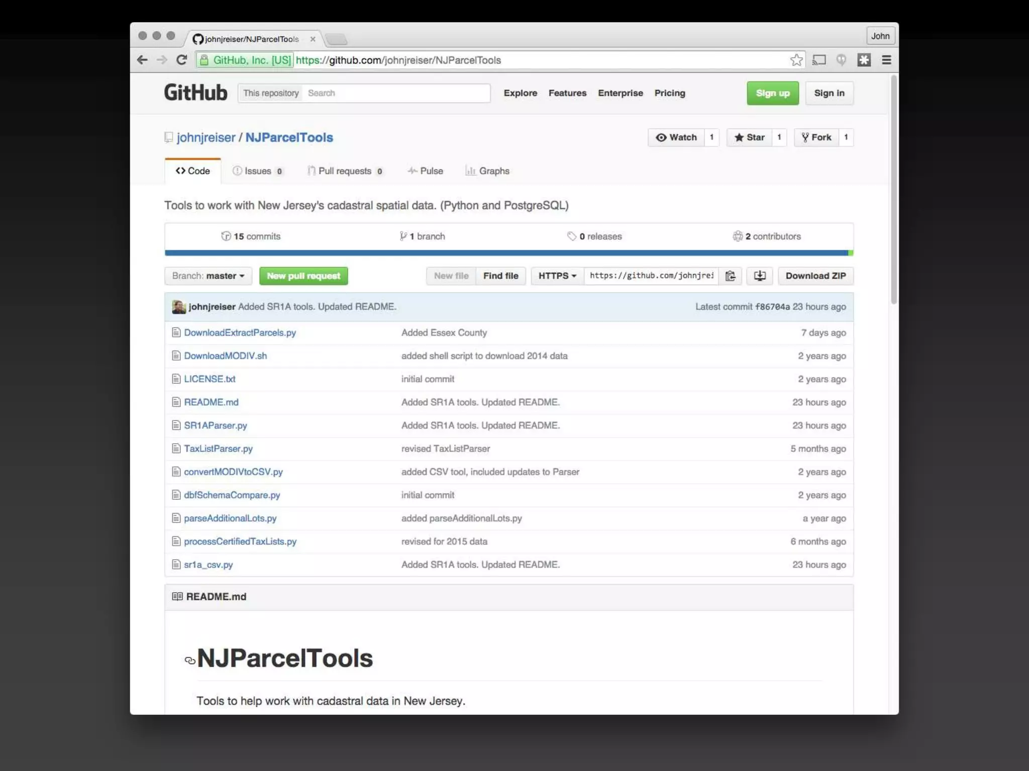1029x771 pixels.
Task: Open the Pull requests tab
Action: click(345, 171)
